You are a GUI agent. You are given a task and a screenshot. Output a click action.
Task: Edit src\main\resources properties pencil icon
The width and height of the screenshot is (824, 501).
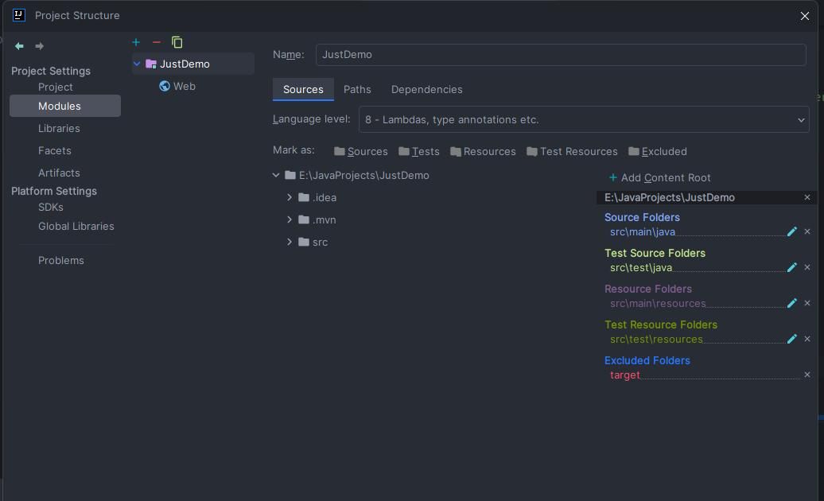792,303
